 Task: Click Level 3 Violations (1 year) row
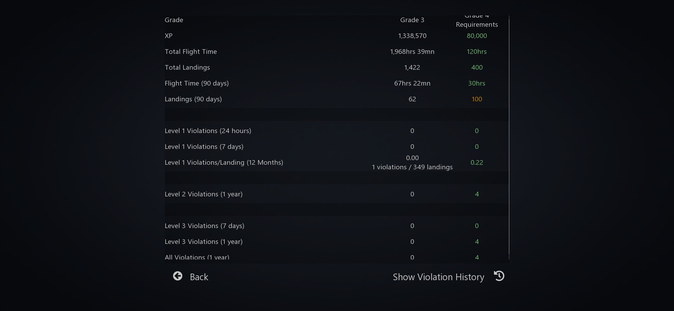[x=336, y=242]
